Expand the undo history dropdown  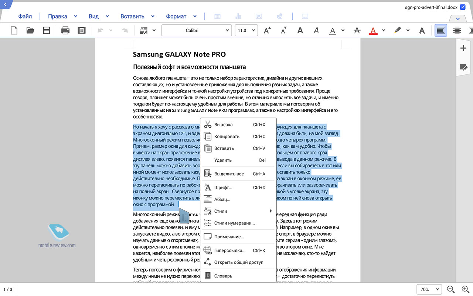(110, 30)
